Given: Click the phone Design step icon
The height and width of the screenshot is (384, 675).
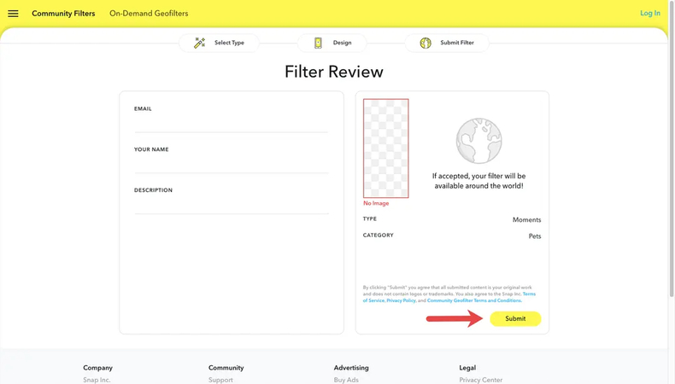Looking at the screenshot, I should tap(318, 43).
